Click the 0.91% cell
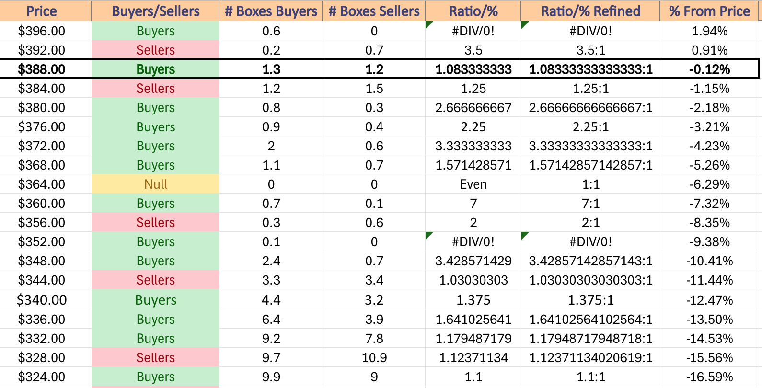Screen dimensions: 762x388 (709, 50)
